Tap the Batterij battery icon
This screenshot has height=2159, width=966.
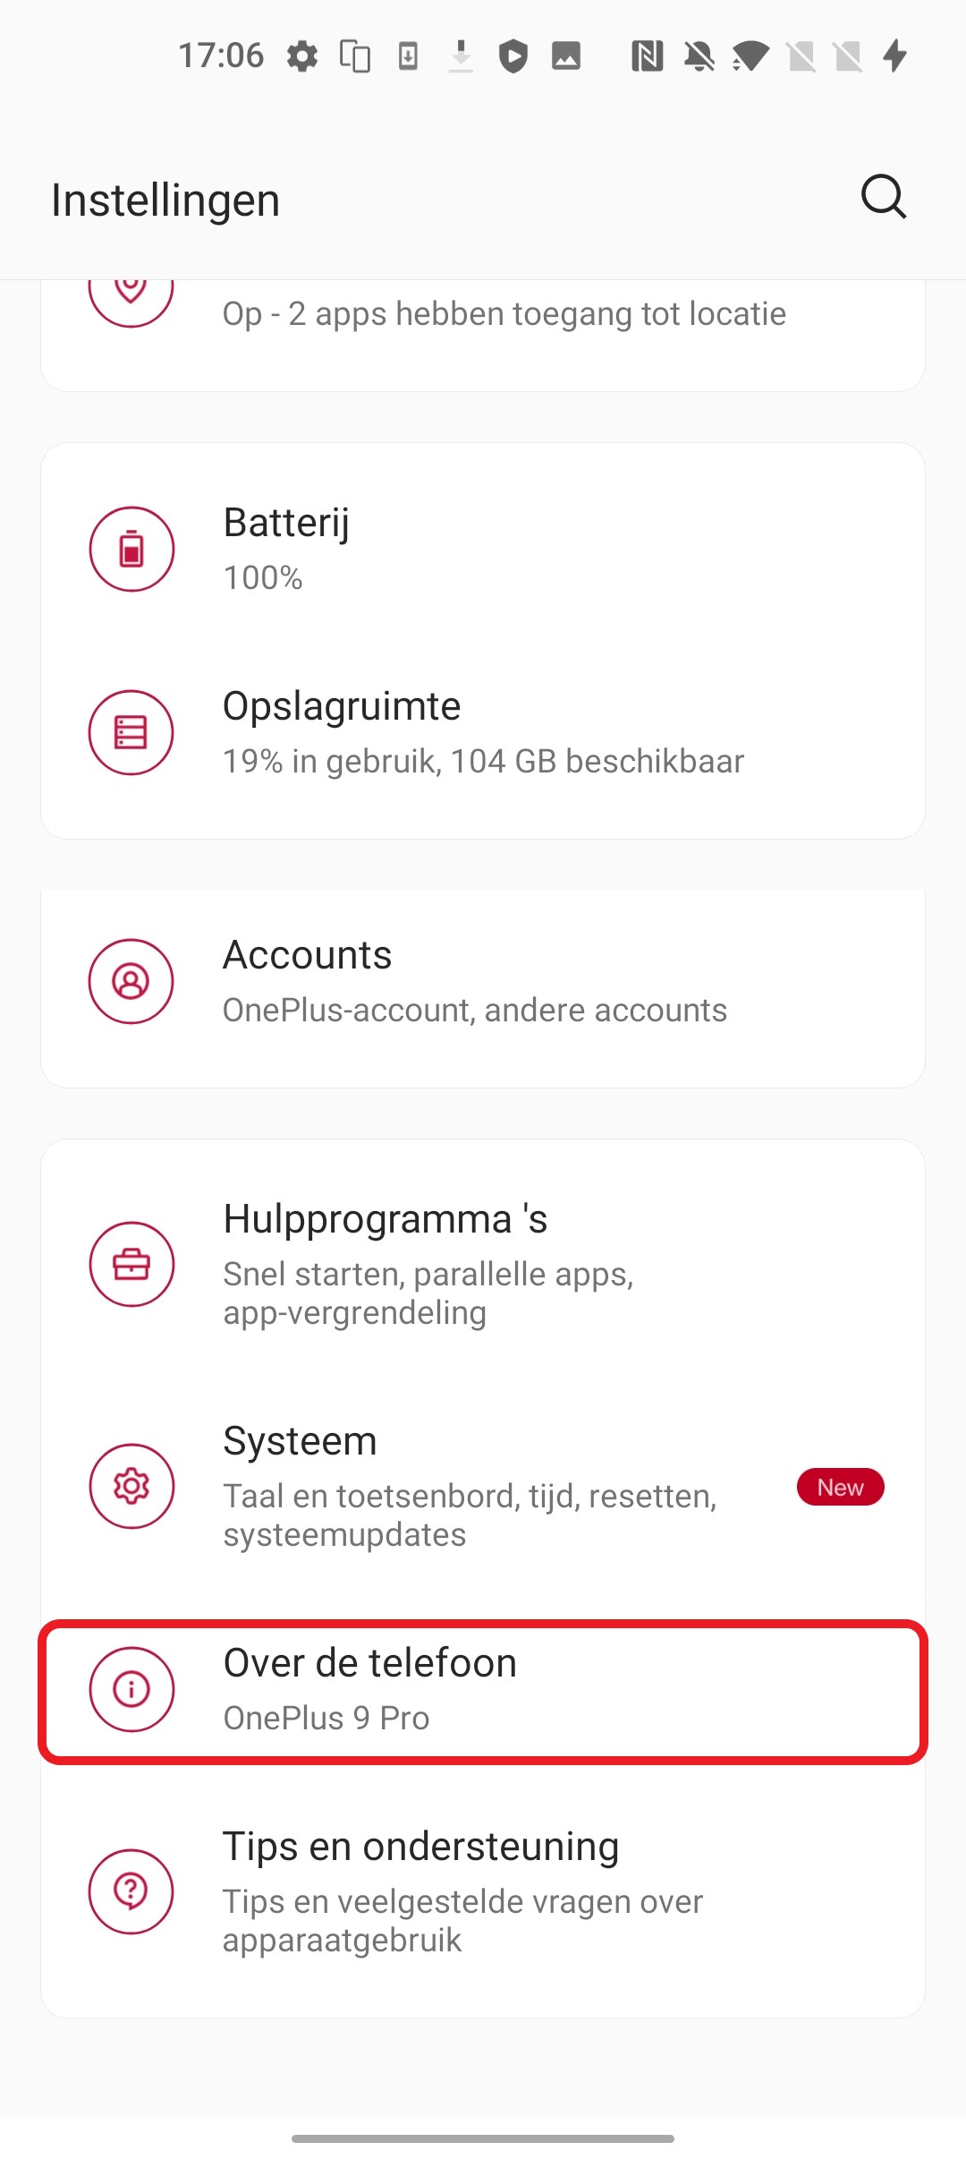point(131,549)
